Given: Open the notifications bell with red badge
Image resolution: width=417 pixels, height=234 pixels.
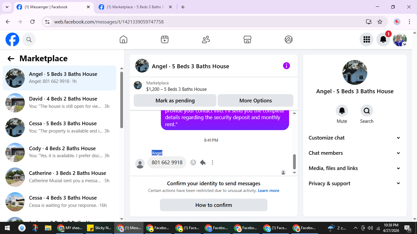Looking at the screenshot, I should click(383, 40).
